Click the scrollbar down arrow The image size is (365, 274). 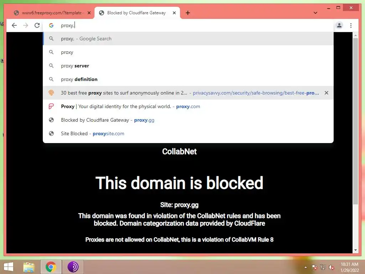pos(355,250)
